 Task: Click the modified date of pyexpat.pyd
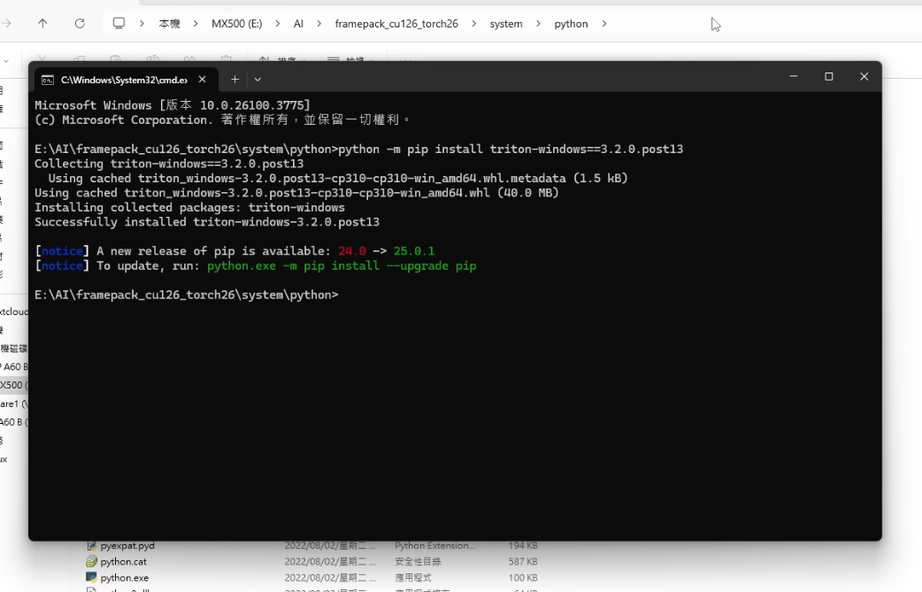(330, 546)
